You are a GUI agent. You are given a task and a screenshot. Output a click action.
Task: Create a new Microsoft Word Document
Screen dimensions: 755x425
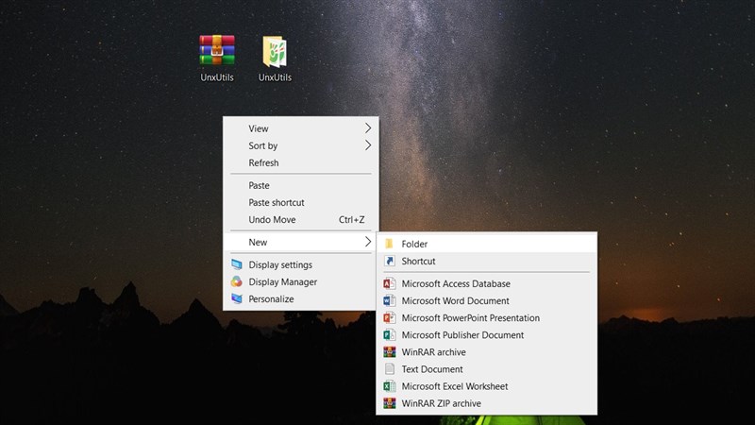click(x=454, y=300)
